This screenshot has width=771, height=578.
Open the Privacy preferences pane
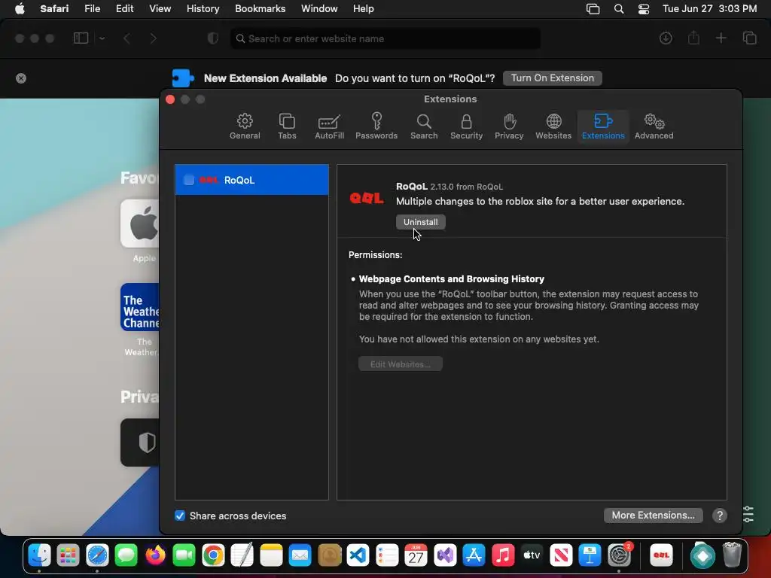509,126
